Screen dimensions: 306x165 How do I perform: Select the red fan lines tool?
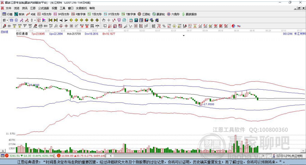click(x=110, y=26)
